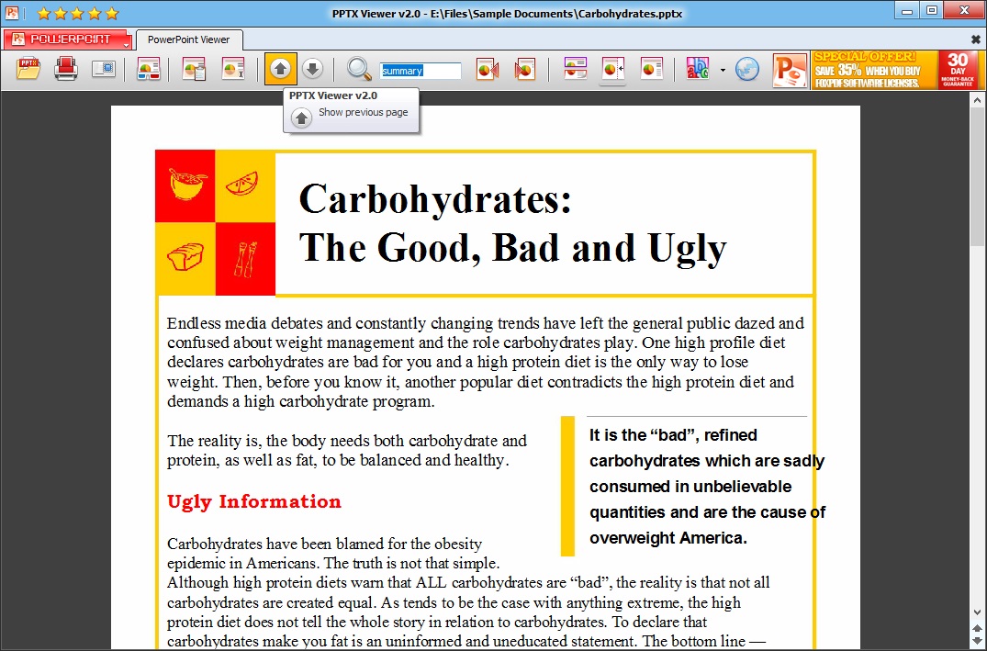Click the first gold star in title bar
This screenshot has width=987, height=651.
pos(44,13)
